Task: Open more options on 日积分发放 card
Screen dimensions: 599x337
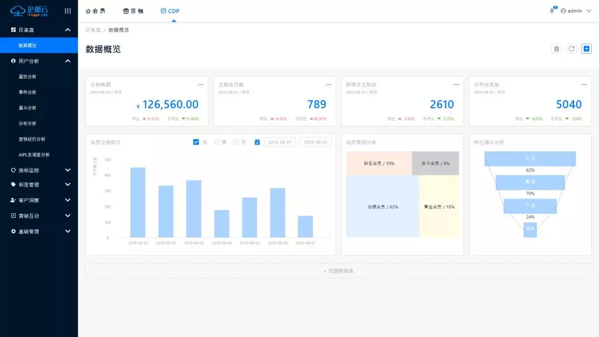Action: [584, 85]
